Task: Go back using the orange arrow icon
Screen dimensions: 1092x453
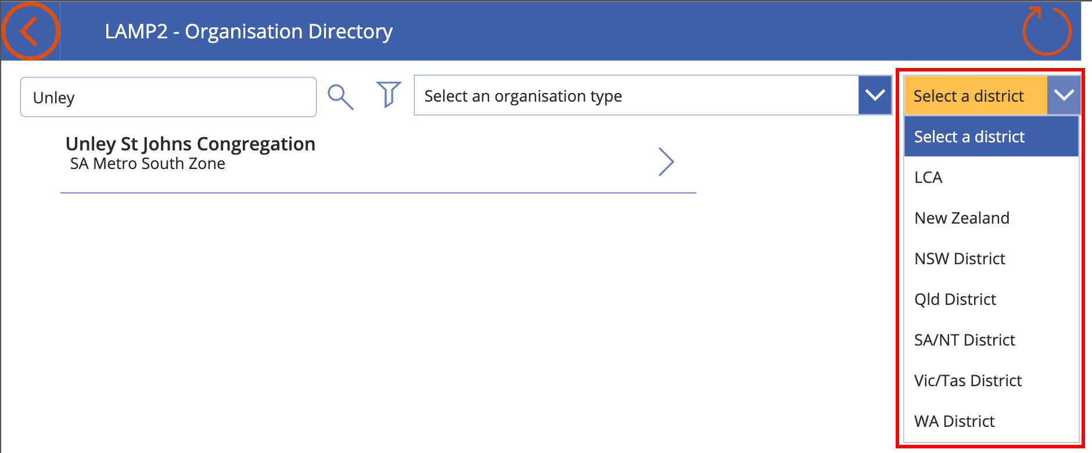Action: pos(30,31)
